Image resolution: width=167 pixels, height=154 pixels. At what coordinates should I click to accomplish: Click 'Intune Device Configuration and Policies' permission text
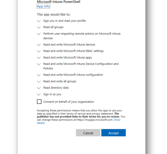[81, 66]
